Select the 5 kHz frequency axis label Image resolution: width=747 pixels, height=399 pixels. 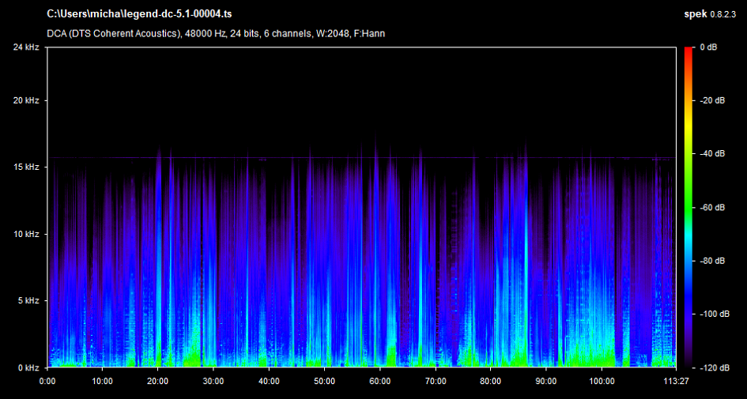point(29,301)
